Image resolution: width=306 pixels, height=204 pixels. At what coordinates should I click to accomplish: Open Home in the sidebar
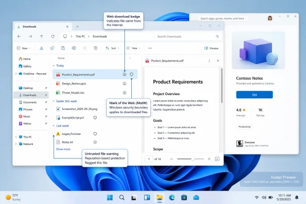pos(24,59)
